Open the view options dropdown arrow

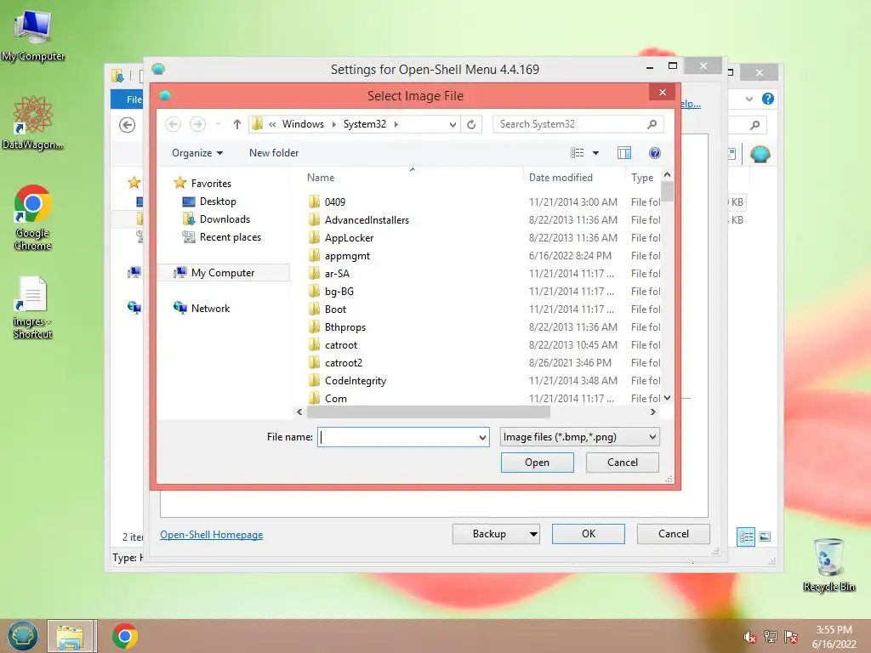(595, 153)
